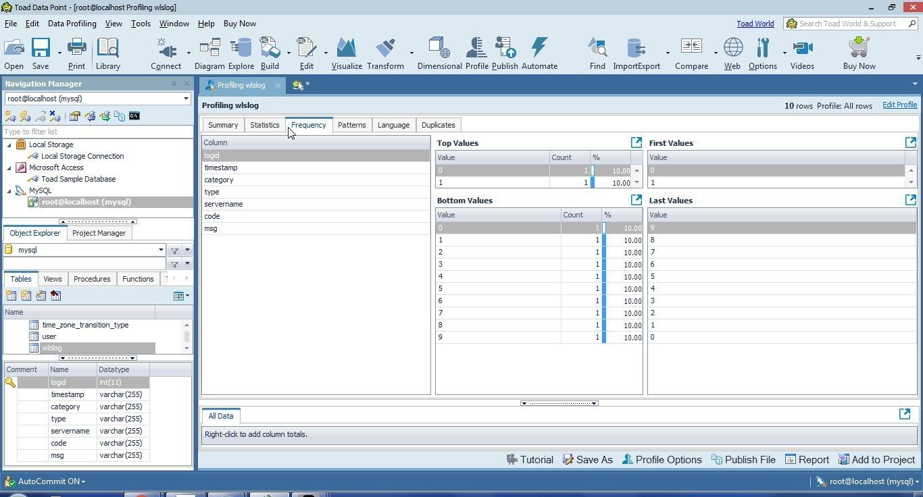
Task: Click the command prompt icon in Navigation Manager
Action: (x=134, y=116)
